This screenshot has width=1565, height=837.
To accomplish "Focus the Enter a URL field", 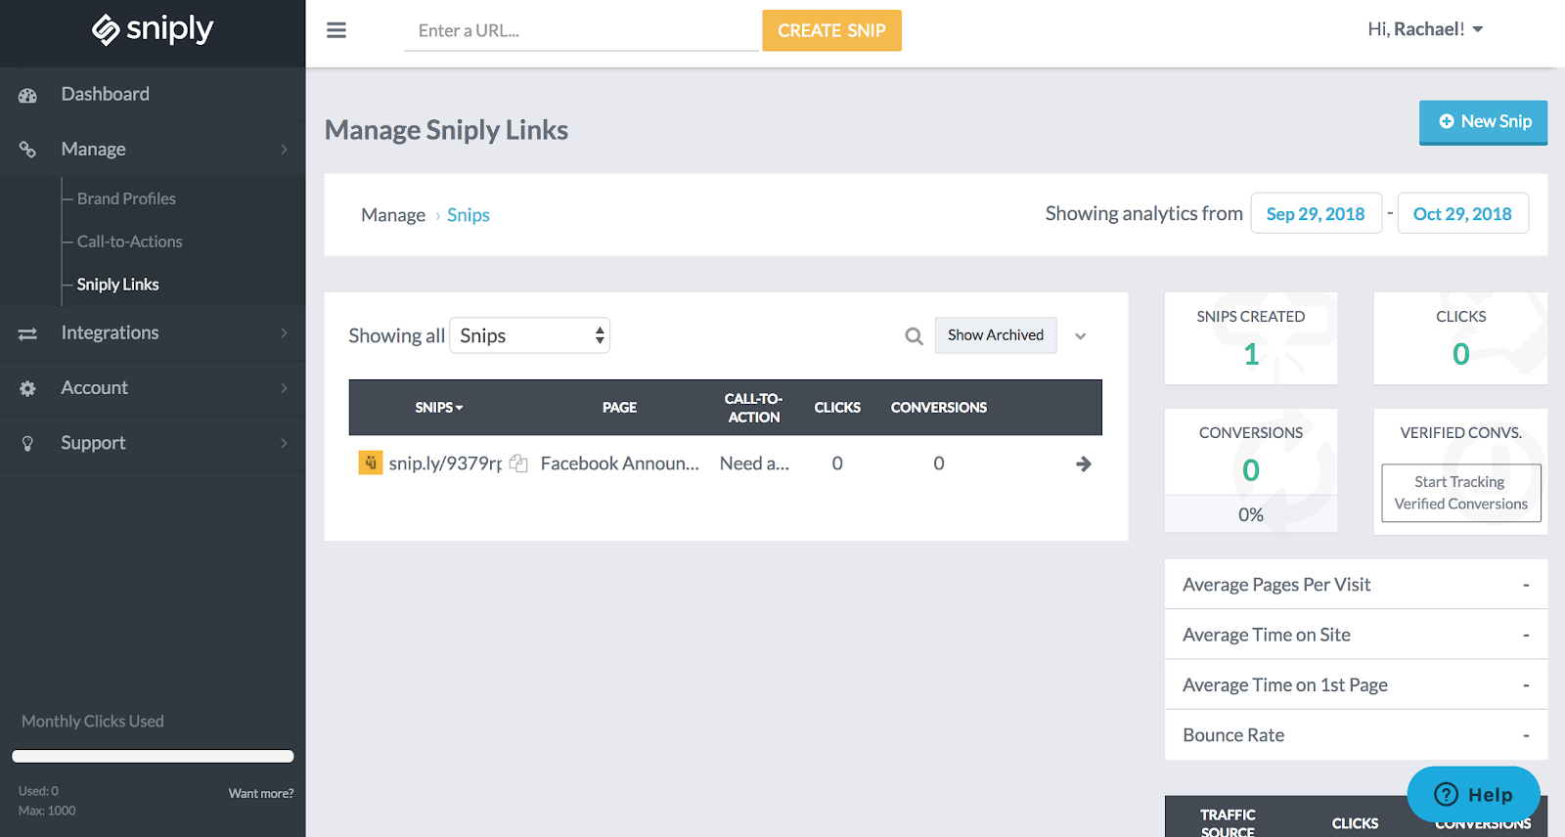I will pos(581,30).
